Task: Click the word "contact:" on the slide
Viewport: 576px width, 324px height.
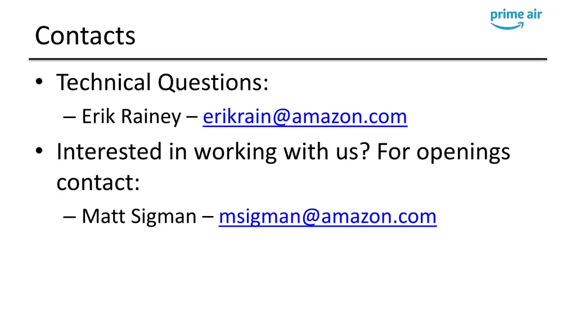Action: (x=98, y=182)
